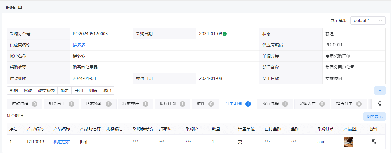Open the 显示模版 default1 dropdown

click(368, 21)
